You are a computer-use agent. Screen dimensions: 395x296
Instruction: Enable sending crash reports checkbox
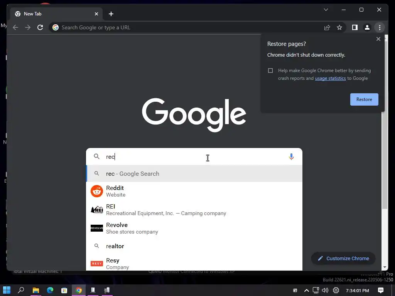click(x=270, y=71)
